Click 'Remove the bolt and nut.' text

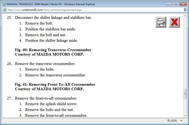(x=46, y=35)
